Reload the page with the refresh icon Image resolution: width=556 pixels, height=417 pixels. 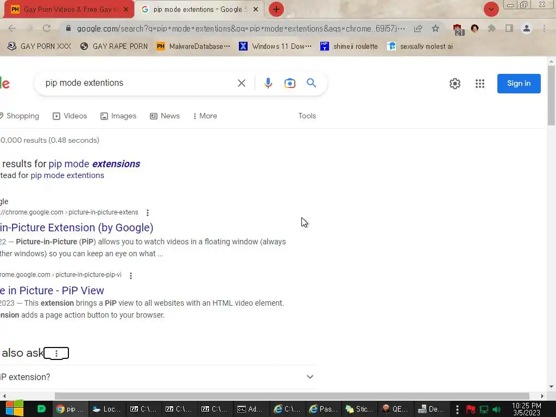point(47,28)
